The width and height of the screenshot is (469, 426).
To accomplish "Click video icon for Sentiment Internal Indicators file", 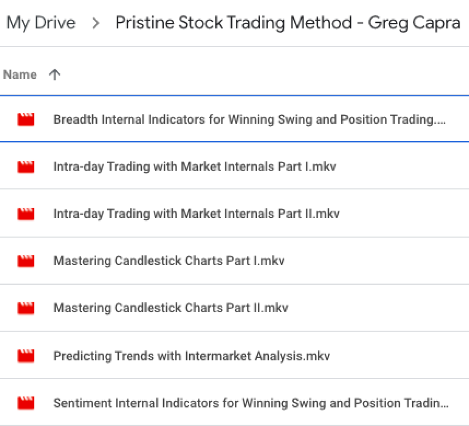I will pos(26,403).
